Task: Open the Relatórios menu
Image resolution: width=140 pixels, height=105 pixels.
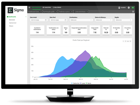Action: (x=57, y=7)
